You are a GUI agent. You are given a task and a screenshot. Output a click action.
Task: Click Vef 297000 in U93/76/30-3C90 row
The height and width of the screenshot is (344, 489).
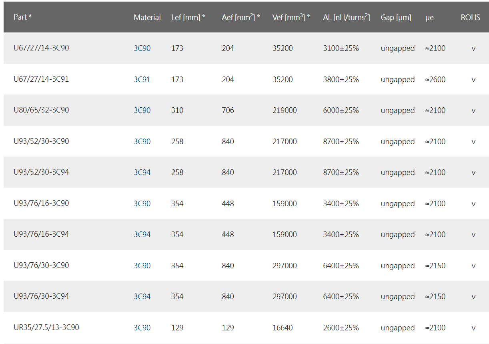click(x=285, y=266)
